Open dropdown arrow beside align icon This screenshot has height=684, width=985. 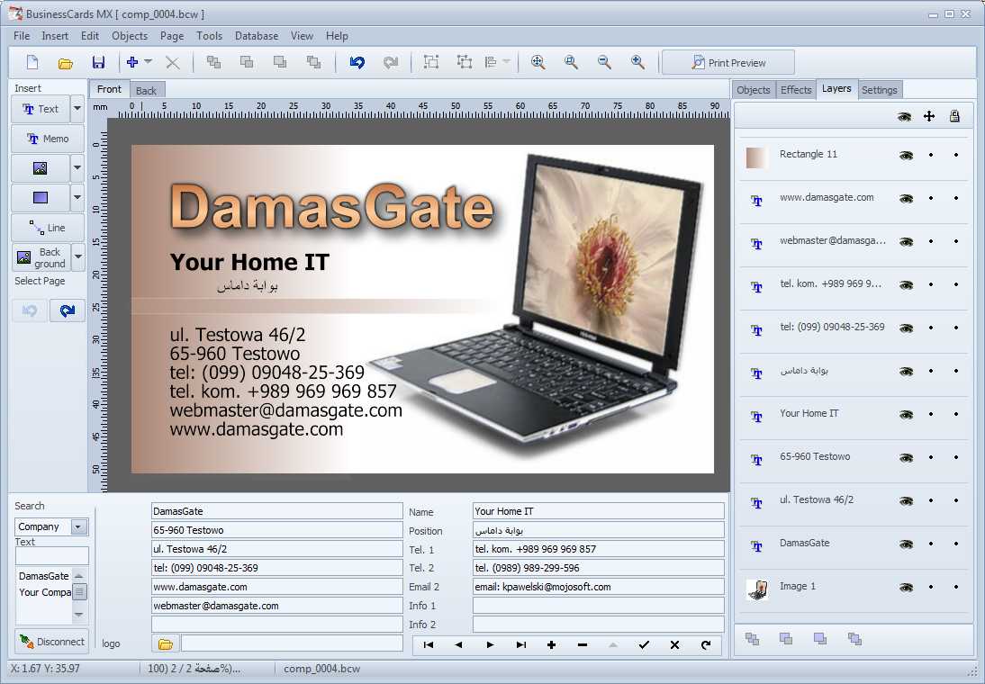[506, 61]
